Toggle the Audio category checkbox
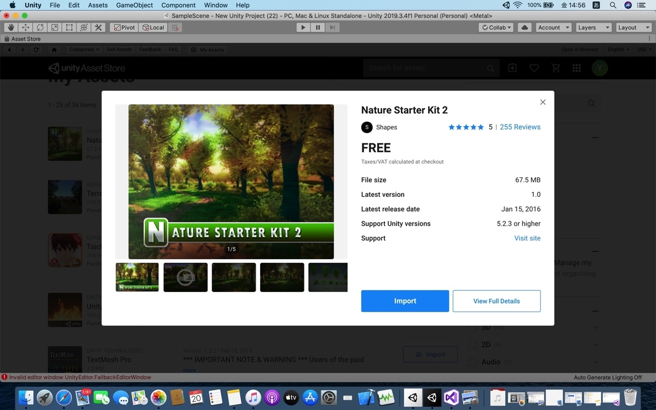656x410 pixels. click(472, 362)
